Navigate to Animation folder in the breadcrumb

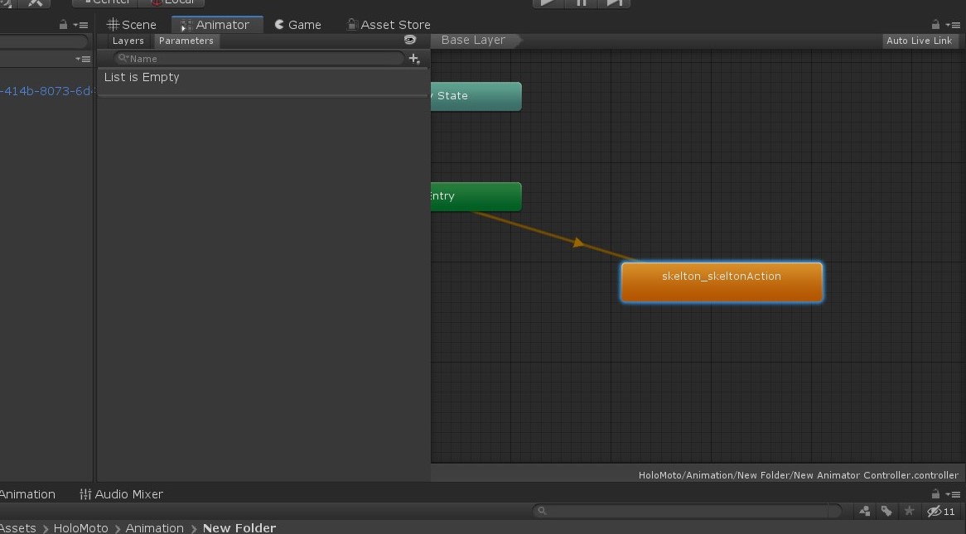pos(155,528)
